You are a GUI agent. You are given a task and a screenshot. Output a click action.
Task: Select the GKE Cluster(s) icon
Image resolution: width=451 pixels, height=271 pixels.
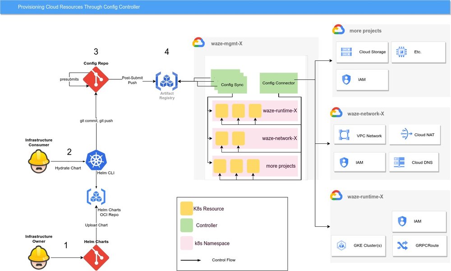point(341,245)
